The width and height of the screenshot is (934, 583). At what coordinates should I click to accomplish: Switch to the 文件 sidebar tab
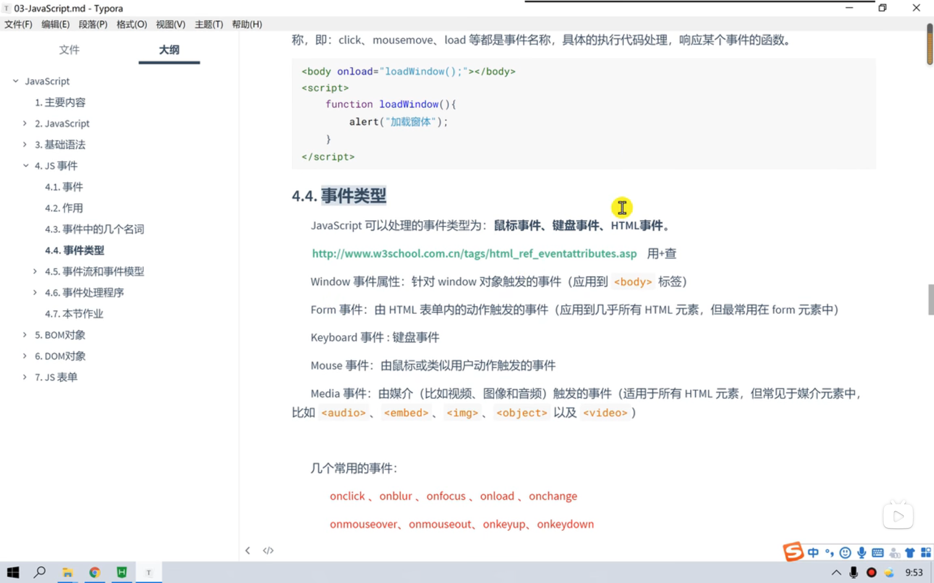[x=69, y=50]
